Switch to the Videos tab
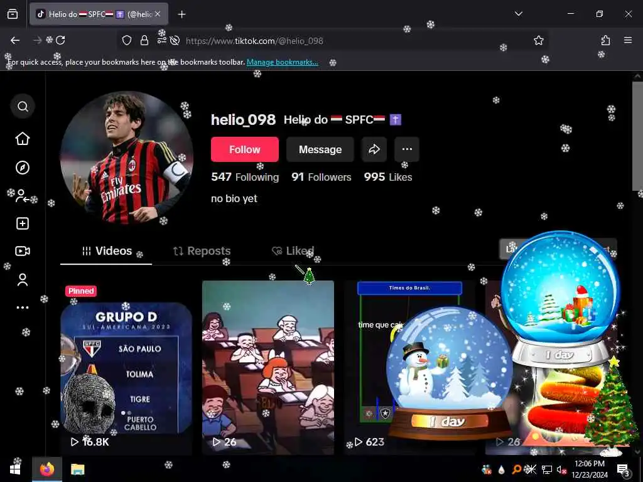Image resolution: width=643 pixels, height=482 pixels. click(x=106, y=251)
